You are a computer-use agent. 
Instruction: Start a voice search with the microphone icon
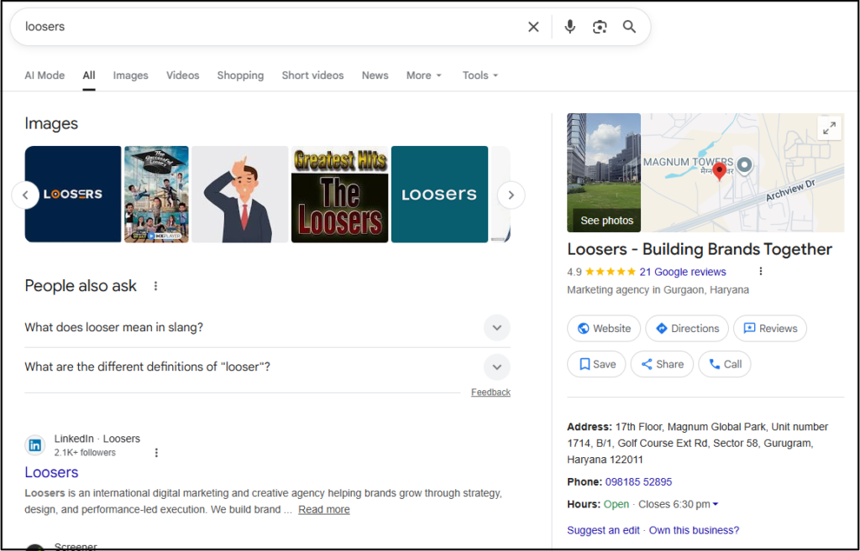[x=569, y=27]
